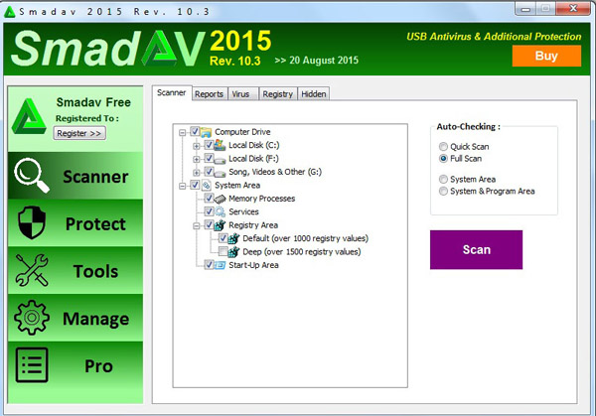Image resolution: width=596 pixels, height=416 pixels.
Task: Uncheck the System Area checkbox
Action: click(195, 185)
